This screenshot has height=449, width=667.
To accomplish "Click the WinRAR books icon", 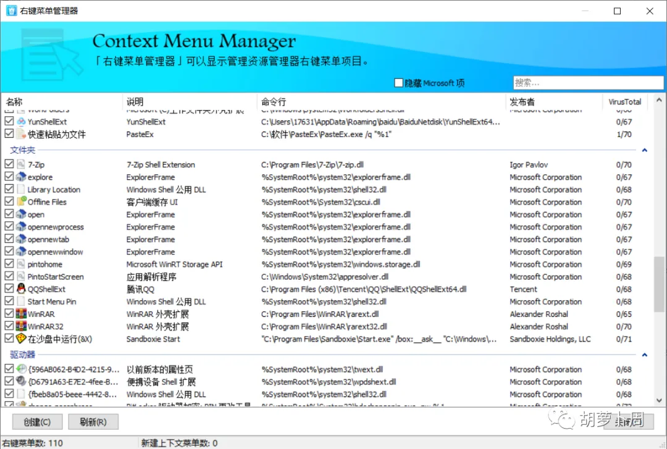I will [21, 313].
